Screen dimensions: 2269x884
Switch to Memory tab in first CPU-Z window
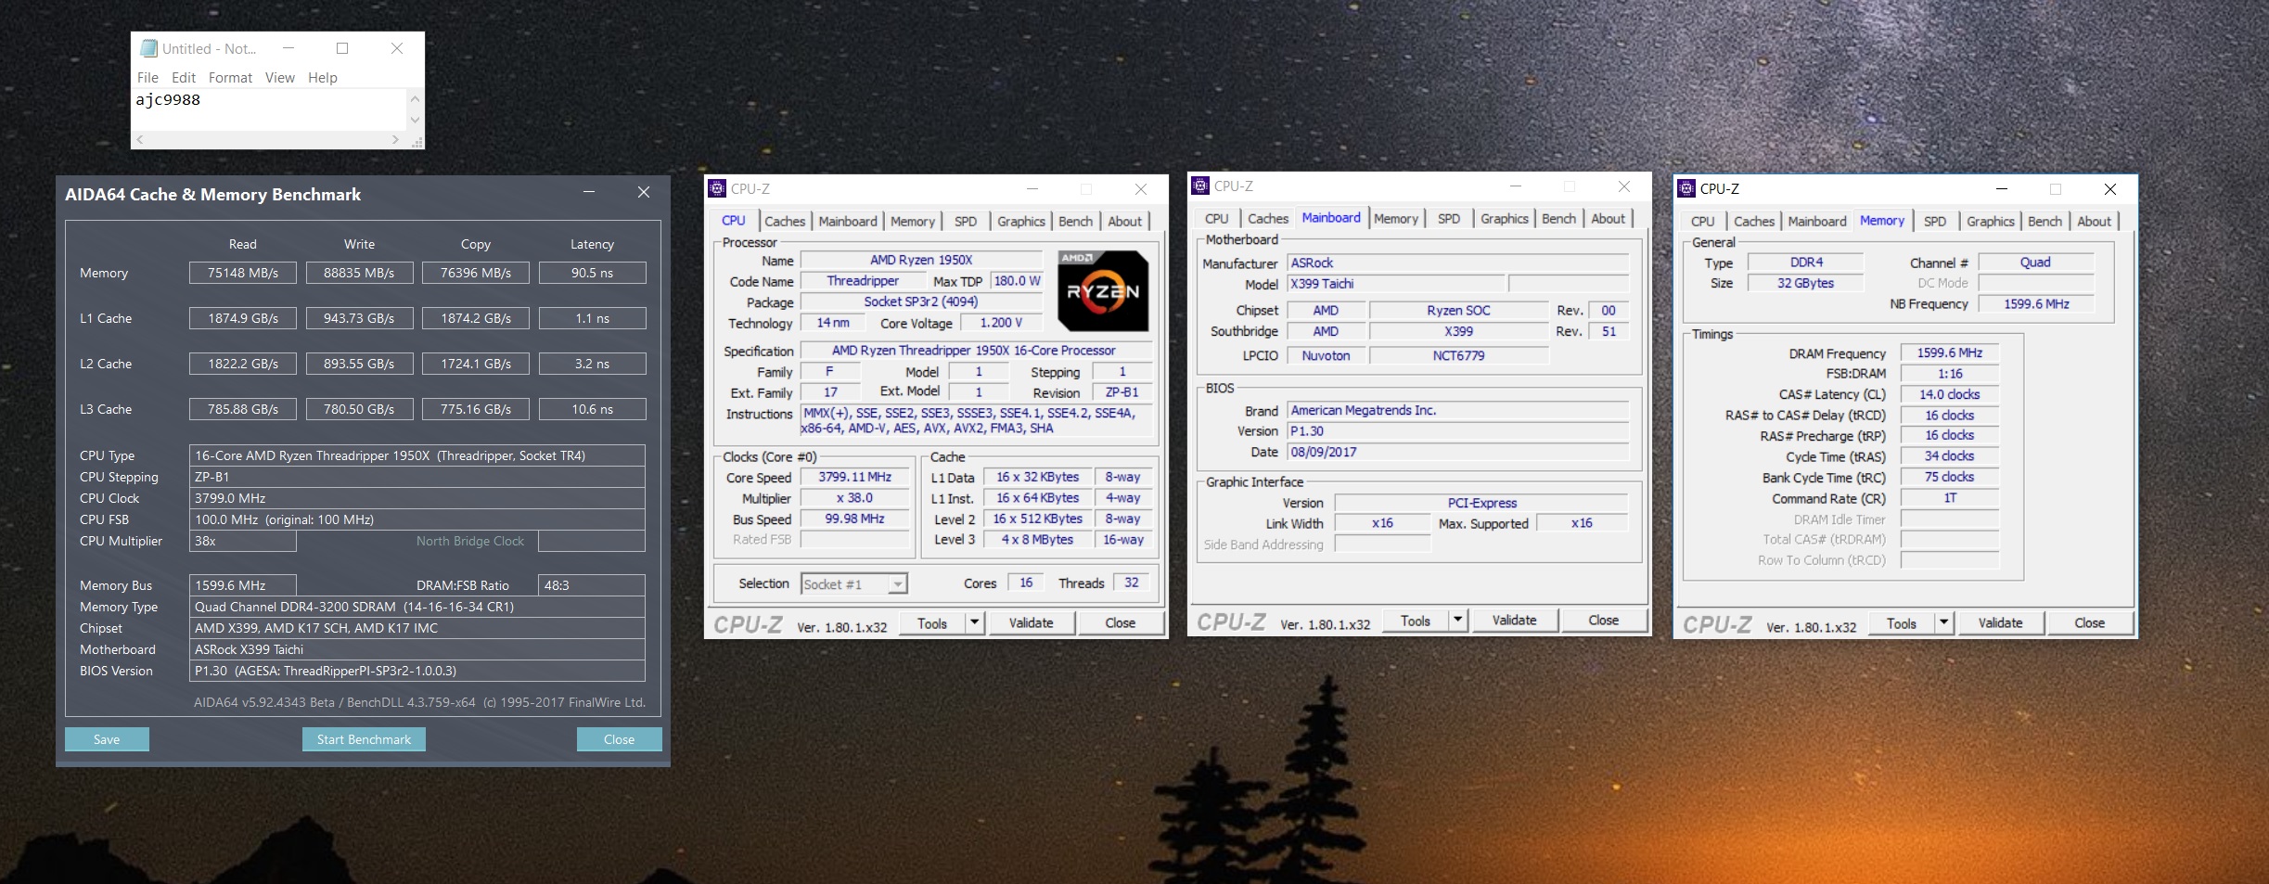tap(913, 221)
